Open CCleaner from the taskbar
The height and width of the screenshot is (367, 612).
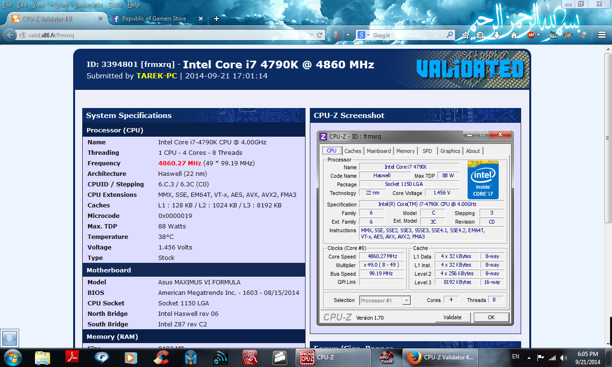[x=161, y=357]
